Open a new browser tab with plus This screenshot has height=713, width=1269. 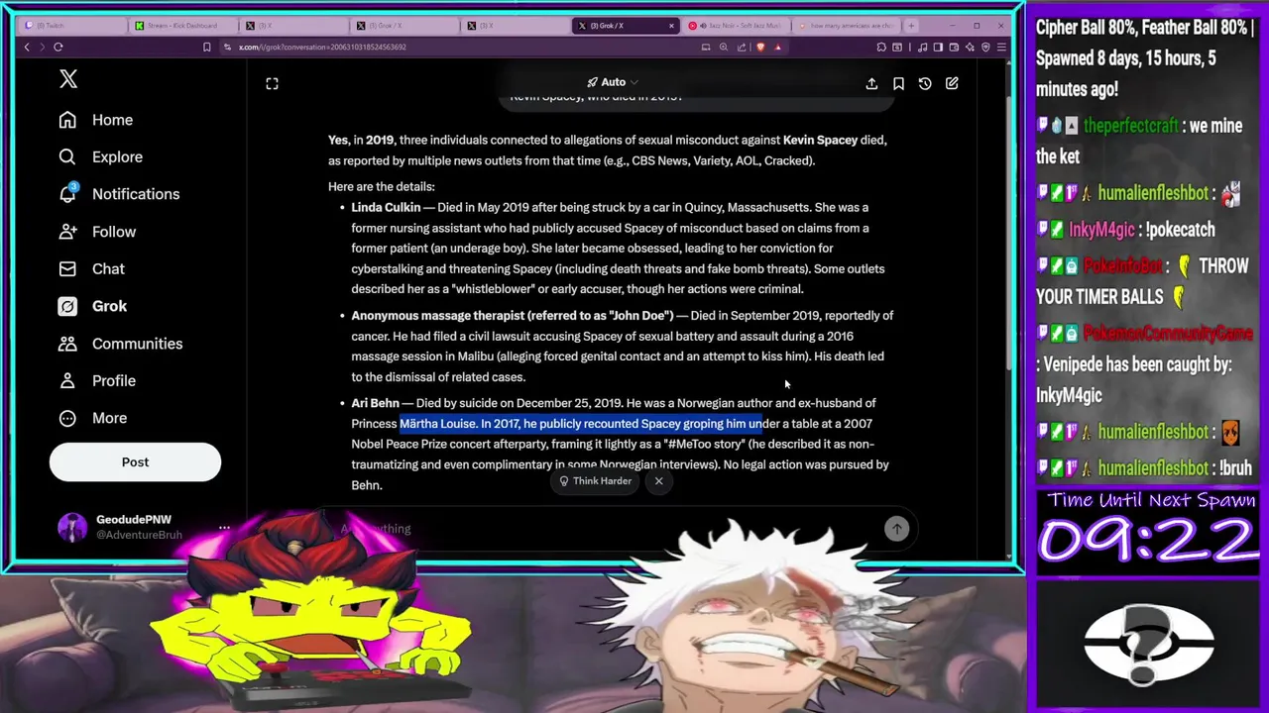[x=911, y=25]
